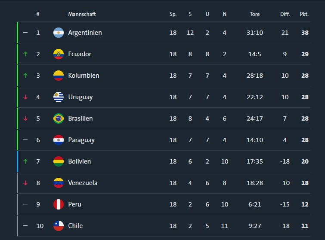The width and height of the screenshot is (325, 240).
Task: Click the Paraguay flag icon
Action: click(x=59, y=140)
